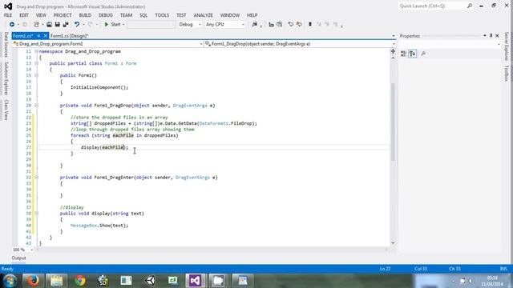Collapse the Form1_DragEnter method outline
This screenshot has height=288, width=513.
point(36,178)
